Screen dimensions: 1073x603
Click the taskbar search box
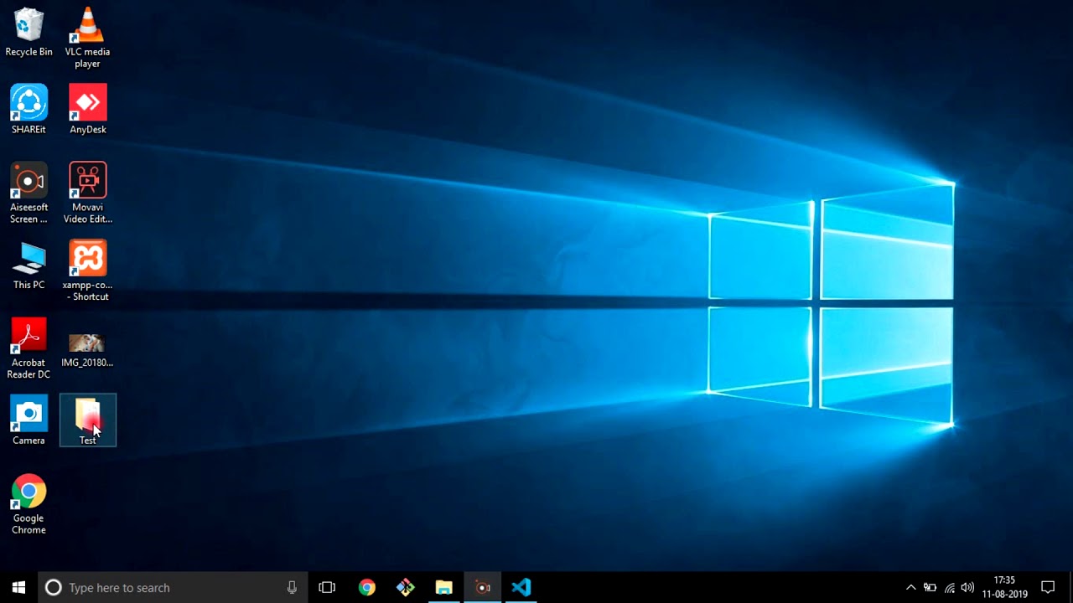point(174,587)
